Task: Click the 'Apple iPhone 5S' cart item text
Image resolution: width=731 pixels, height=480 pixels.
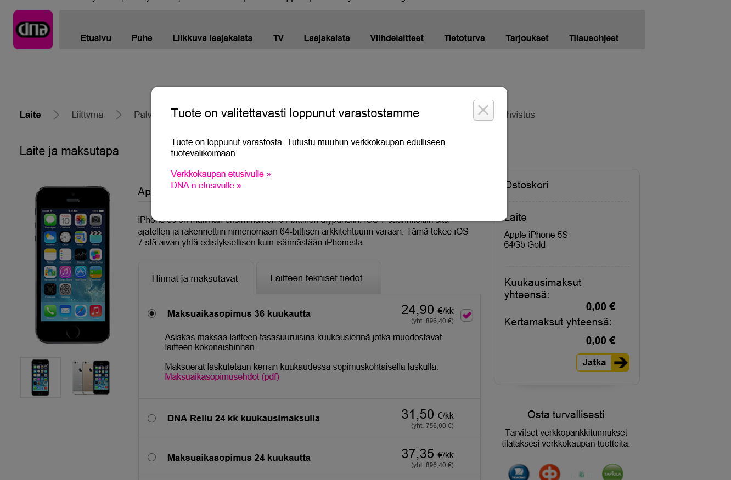Action: 536,235
